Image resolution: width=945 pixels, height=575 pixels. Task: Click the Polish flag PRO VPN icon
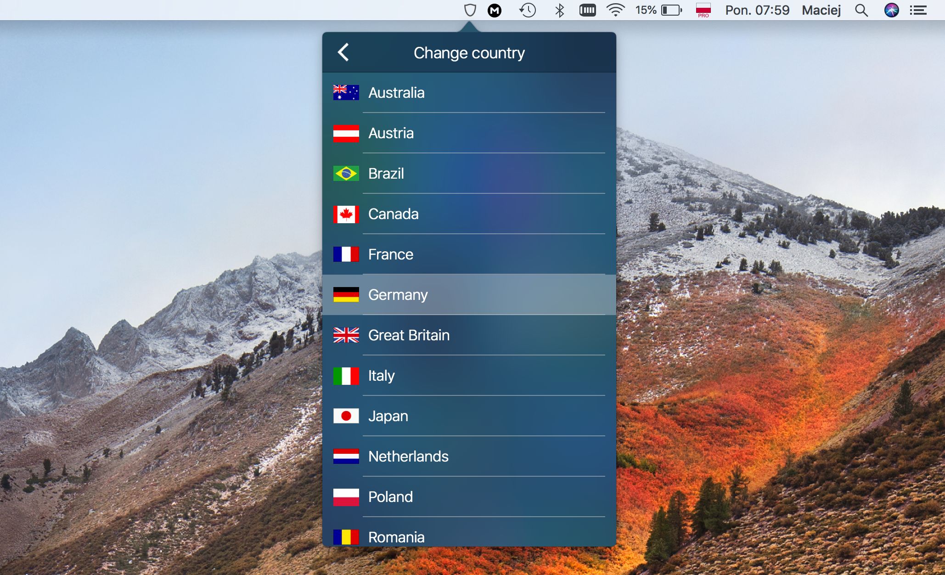[703, 10]
